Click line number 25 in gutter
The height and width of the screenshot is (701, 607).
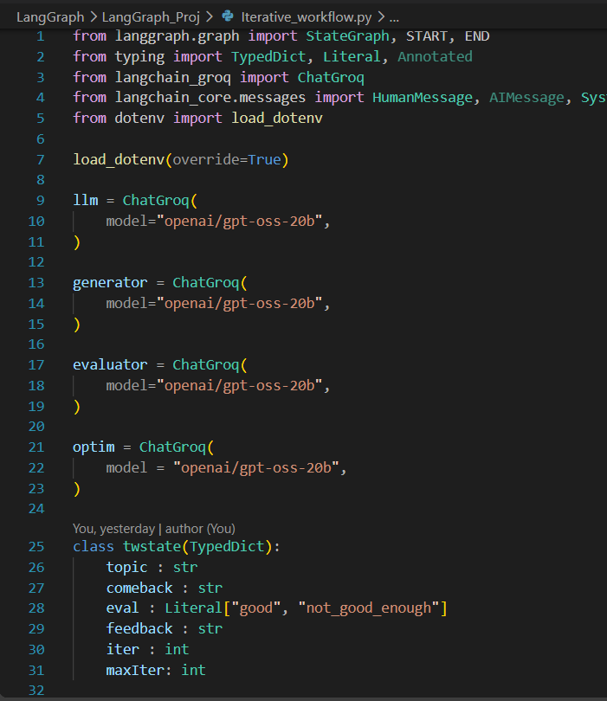click(x=36, y=547)
